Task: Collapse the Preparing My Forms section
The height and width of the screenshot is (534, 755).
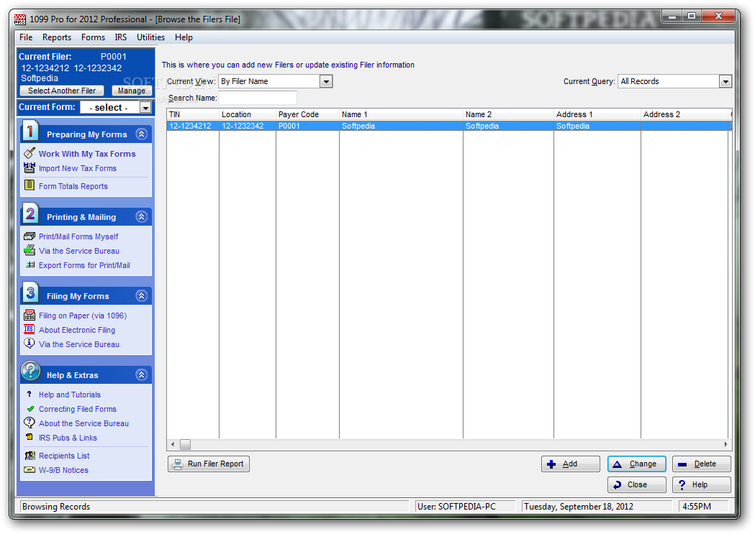Action: (x=142, y=134)
